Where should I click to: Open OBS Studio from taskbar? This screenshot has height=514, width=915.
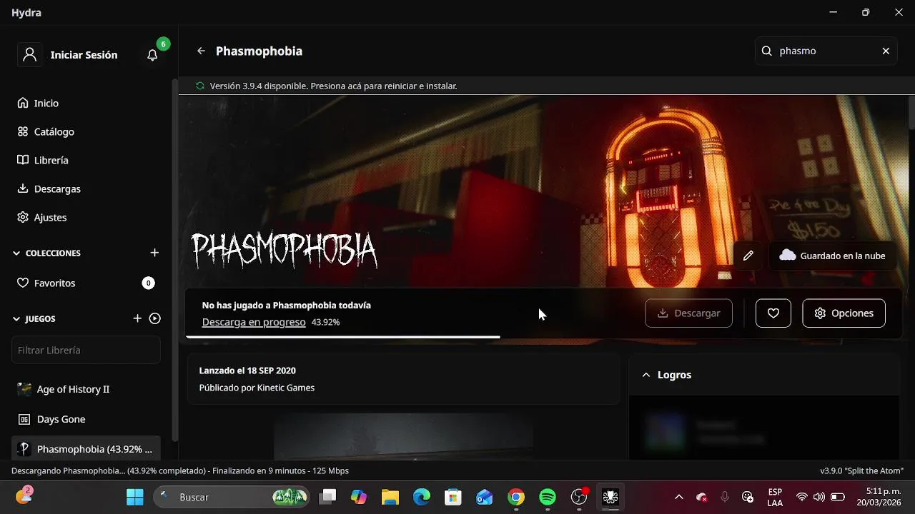[x=579, y=497]
